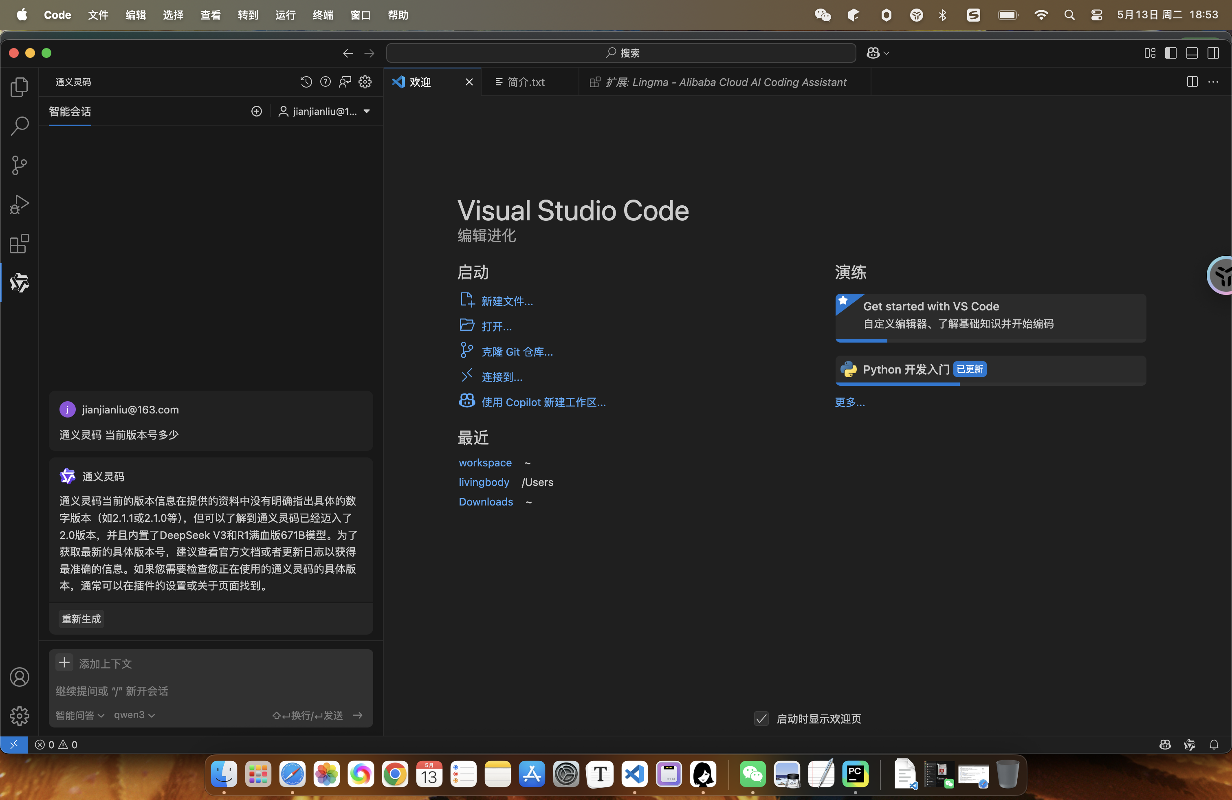Click the 重新生成 button
The image size is (1232, 800).
pyautogui.click(x=81, y=618)
